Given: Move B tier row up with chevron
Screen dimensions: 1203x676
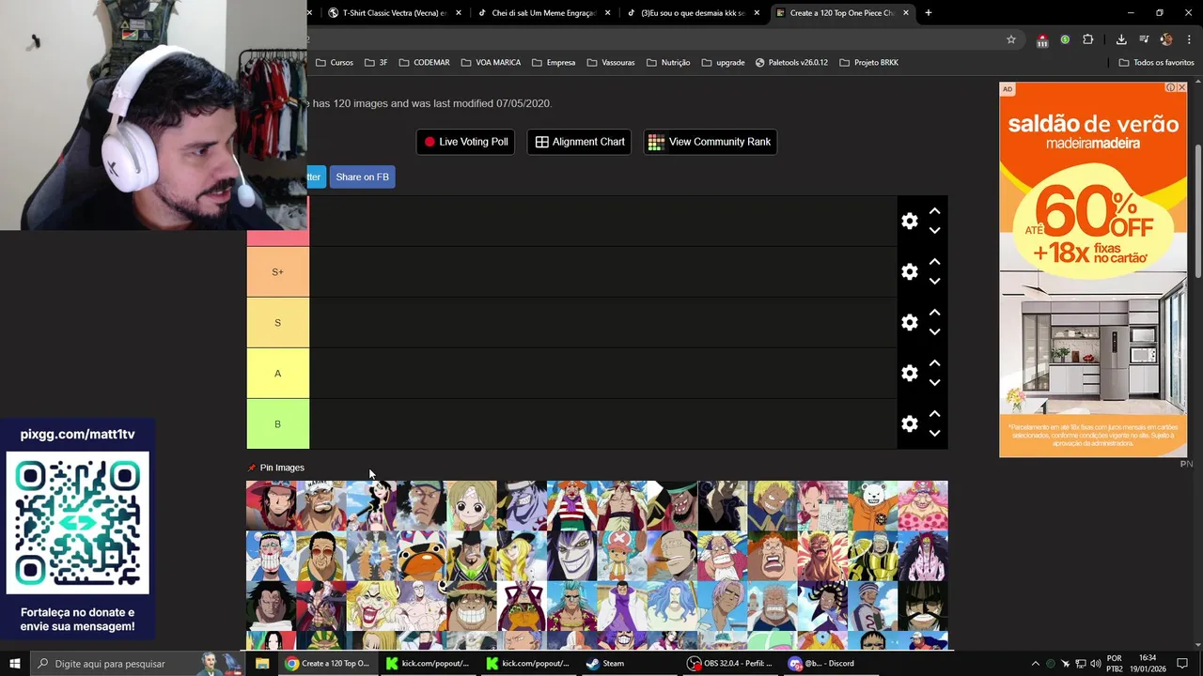Looking at the screenshot, I should click(934, 414).
